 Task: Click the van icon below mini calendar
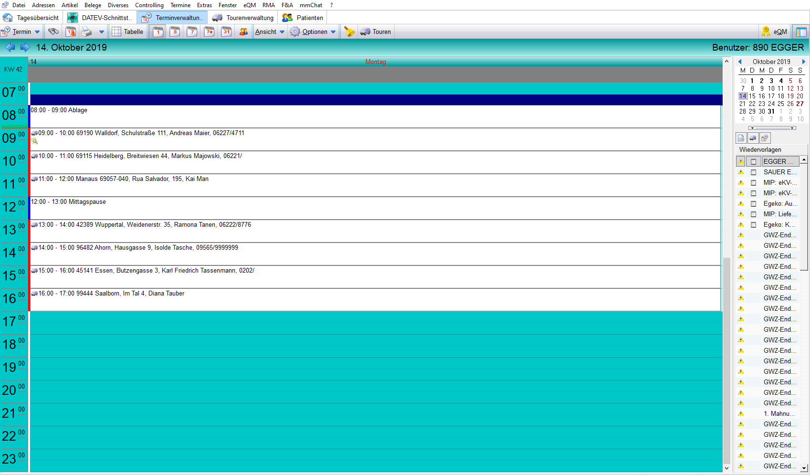(753, 138)
